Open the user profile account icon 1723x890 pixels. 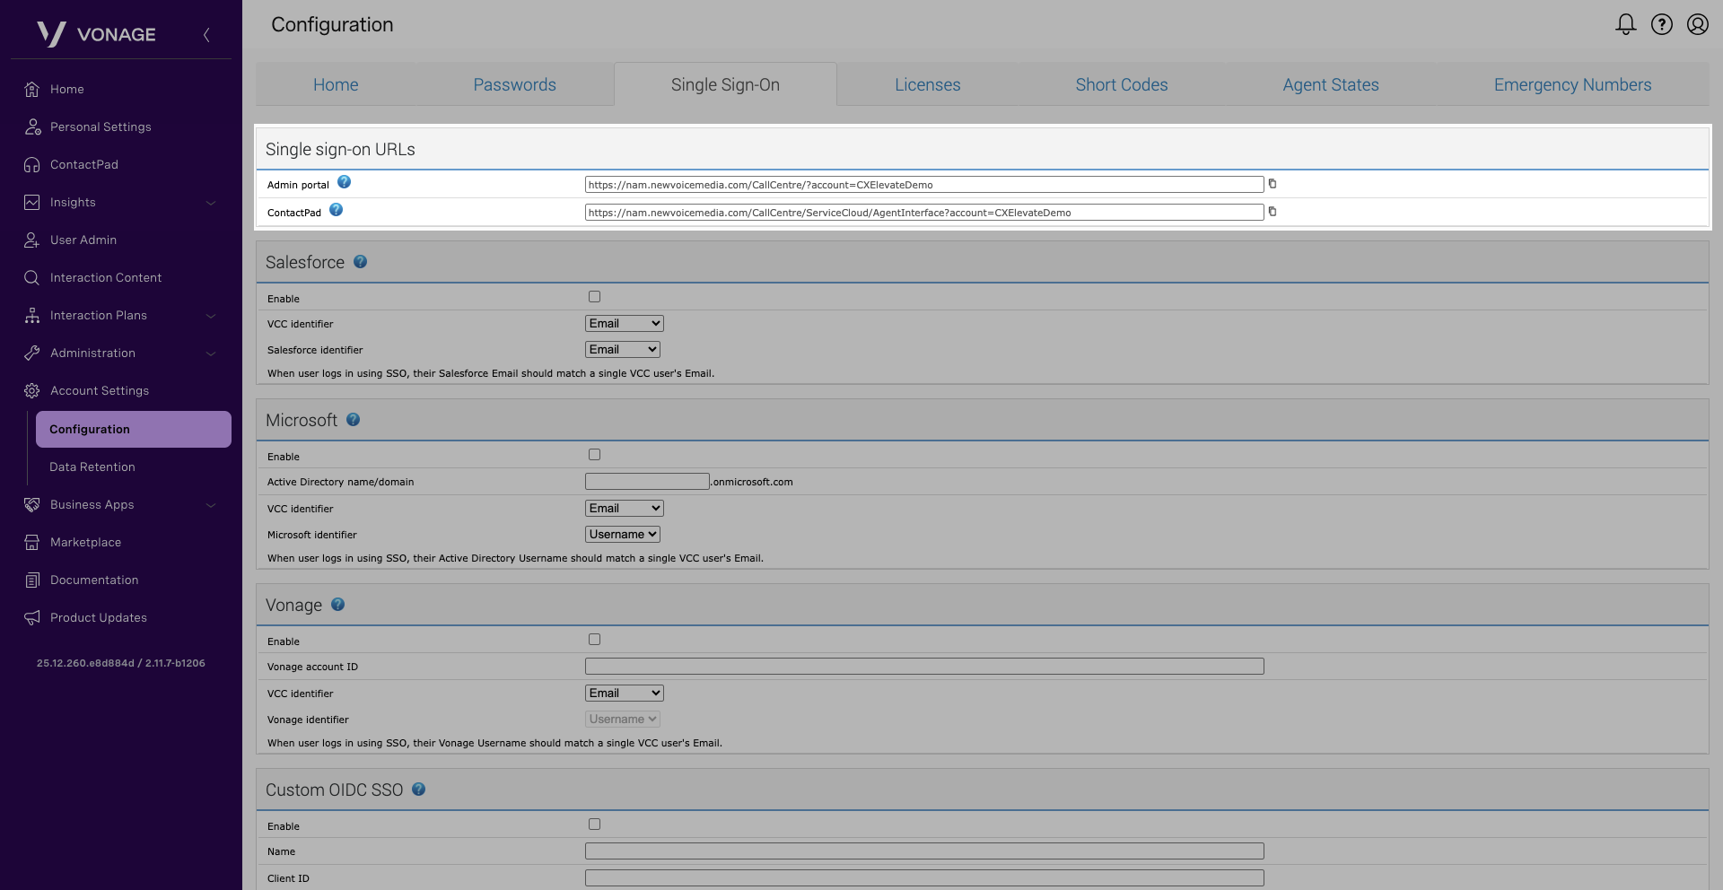(1697, 24)
